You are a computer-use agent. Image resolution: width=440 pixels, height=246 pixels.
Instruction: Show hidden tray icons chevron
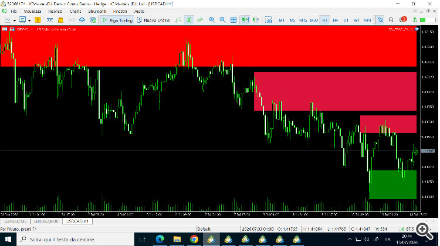(x=350, y=240)
